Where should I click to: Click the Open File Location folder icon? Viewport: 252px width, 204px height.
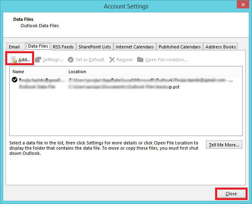click(140, 60)
